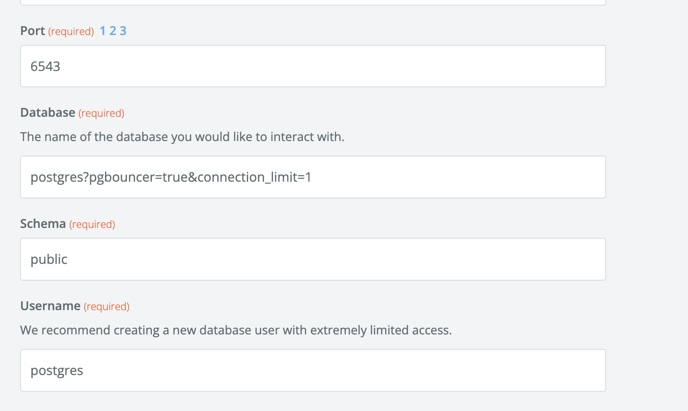
Task: Click the Port (required) label
Action: pos(32,30)
